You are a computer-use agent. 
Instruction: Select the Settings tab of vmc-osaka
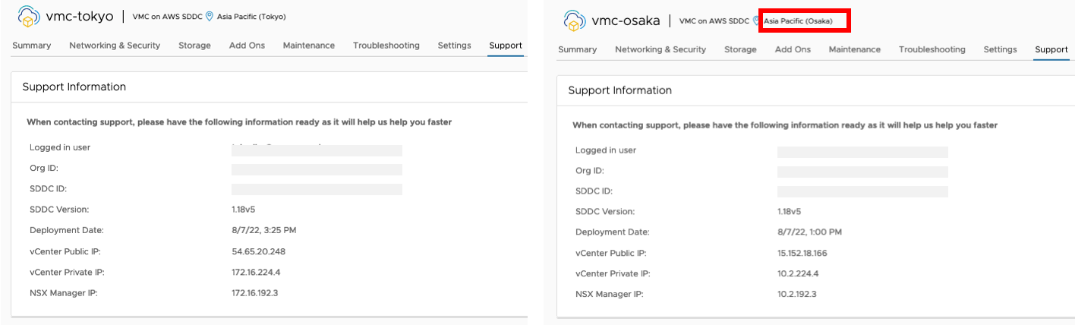[x=1000, y=49]
